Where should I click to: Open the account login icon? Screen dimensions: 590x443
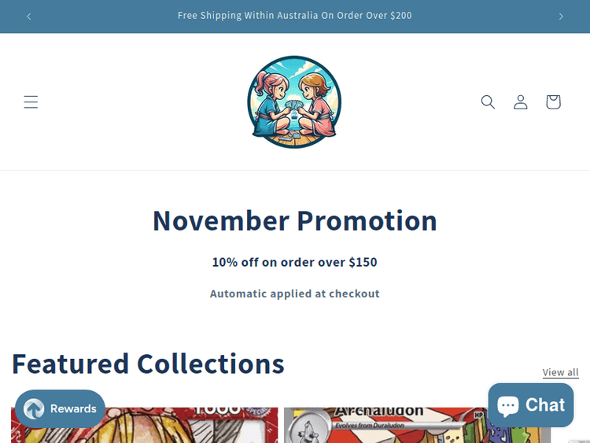click(521, 102)
